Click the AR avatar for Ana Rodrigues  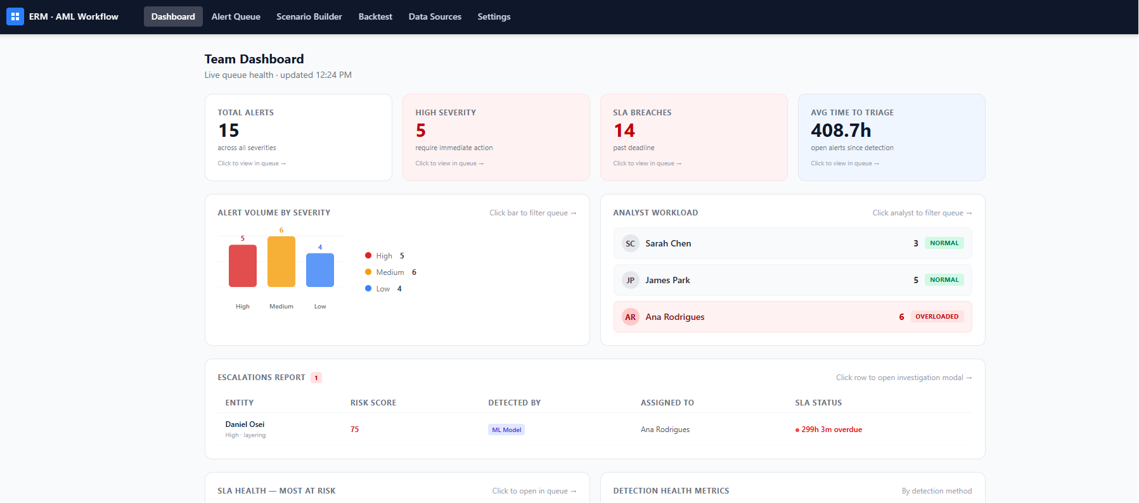[x=630, y=317]
